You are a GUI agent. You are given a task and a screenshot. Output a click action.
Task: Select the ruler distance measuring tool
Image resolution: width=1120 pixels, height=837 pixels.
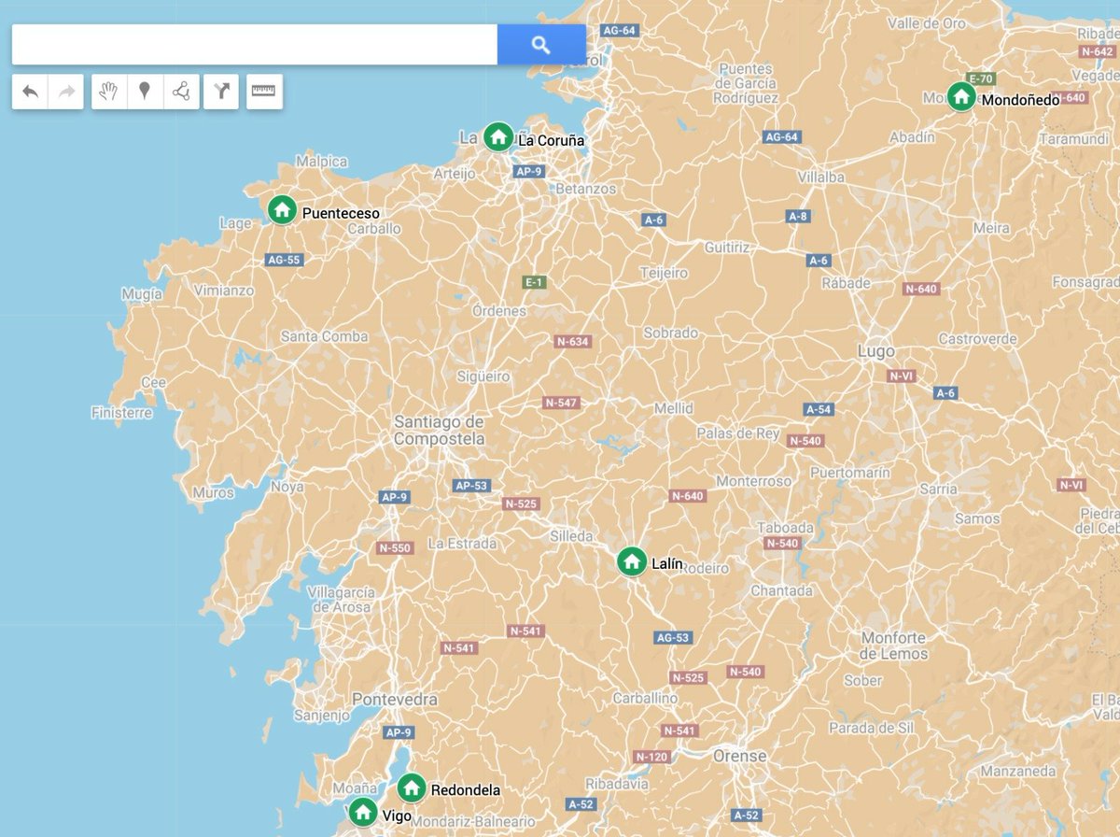pyautogui.click(x=265, y=92)
